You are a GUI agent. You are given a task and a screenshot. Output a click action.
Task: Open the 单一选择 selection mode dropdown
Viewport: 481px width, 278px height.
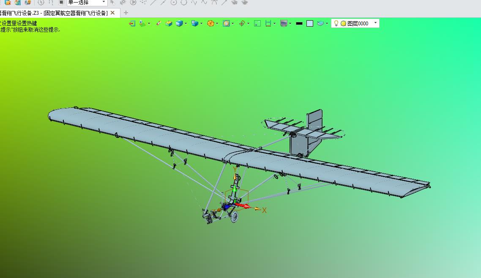87,3
